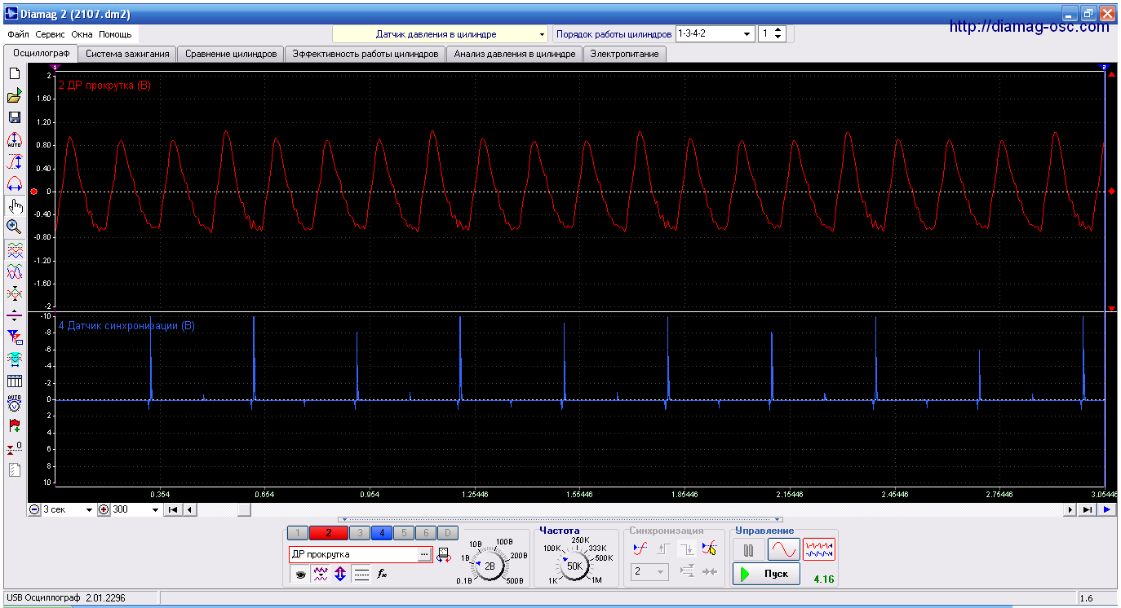The image size is (1121, 608).
Task: Toggle channel 3 button
Action: pyautogui.click(x=359, y=533)
